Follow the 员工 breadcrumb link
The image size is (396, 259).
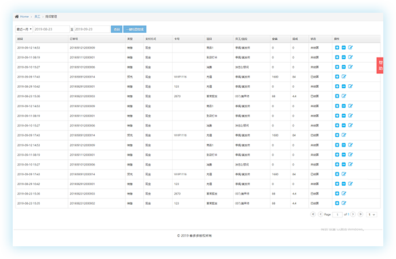tap(37, 16)
